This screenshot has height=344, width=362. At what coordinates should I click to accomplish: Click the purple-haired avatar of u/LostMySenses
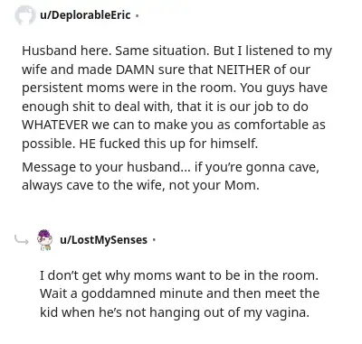(44, 240)
